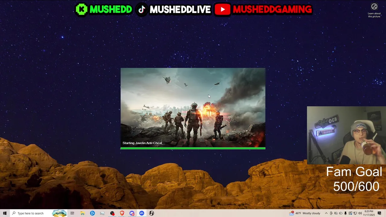Open Discord with the 9+ notification badge
Image resolution: width=386 pixels, height=217 pixels.
[x=132, y=213]
